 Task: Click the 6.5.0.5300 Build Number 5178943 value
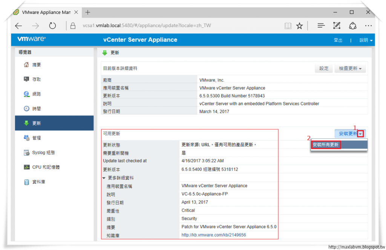[232, 96]
